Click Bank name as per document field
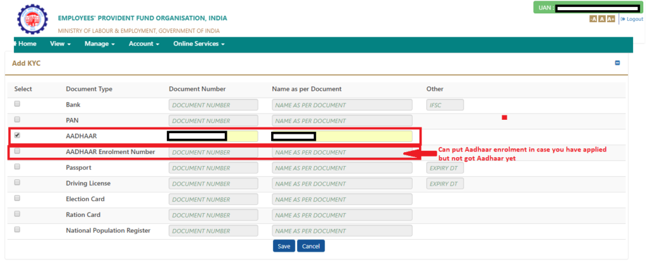The height and width of the screenshot is (265, 647). coord(342,105)
